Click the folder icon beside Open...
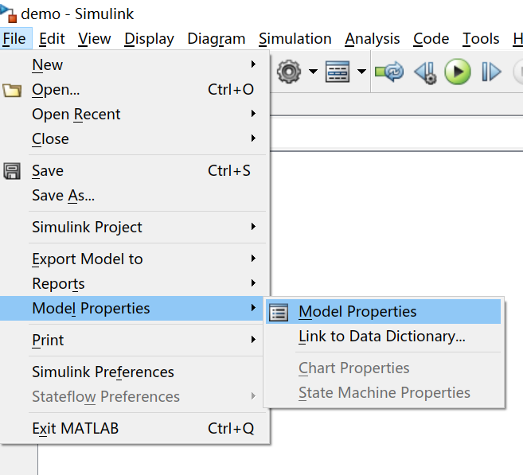 12,90
